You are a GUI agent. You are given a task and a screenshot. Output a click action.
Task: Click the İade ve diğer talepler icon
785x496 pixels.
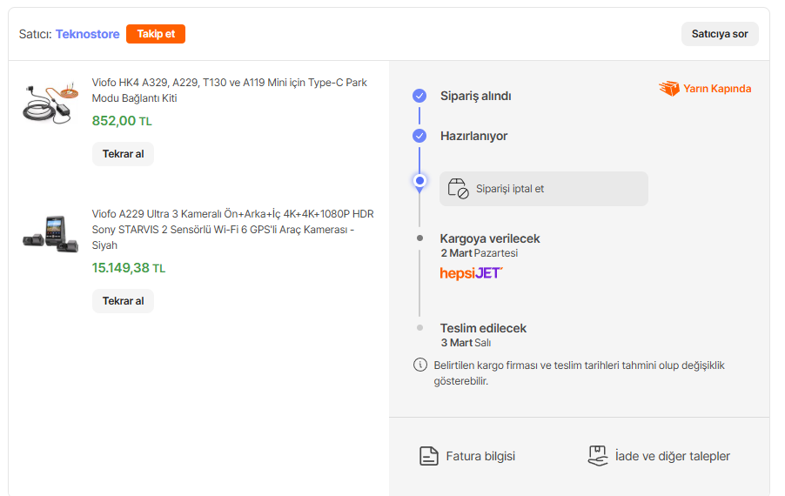click(x=597, y=456)
